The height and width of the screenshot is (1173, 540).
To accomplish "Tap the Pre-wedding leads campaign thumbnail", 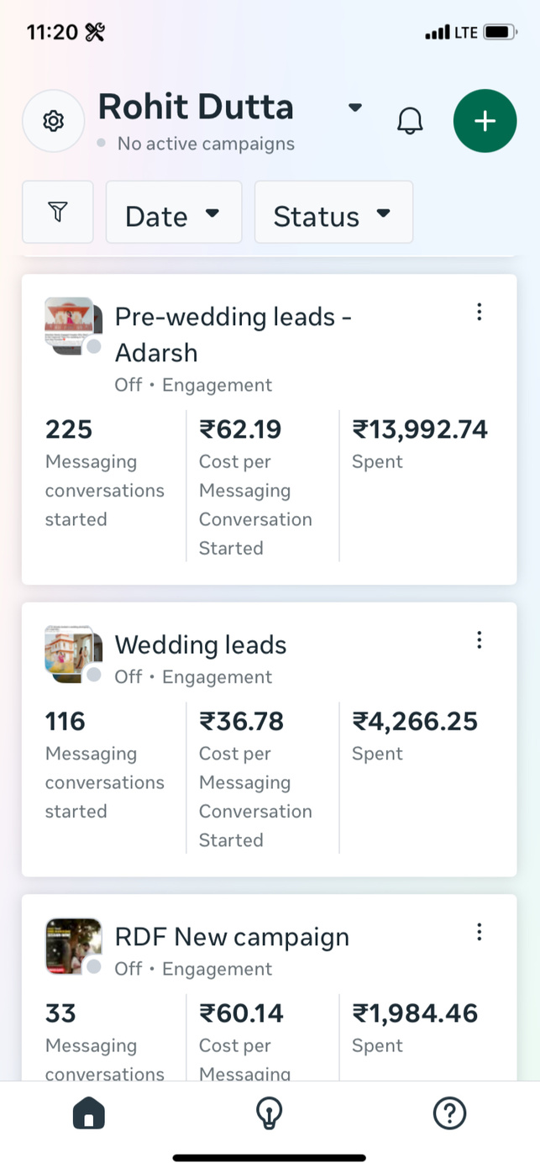I will point(72,325).
